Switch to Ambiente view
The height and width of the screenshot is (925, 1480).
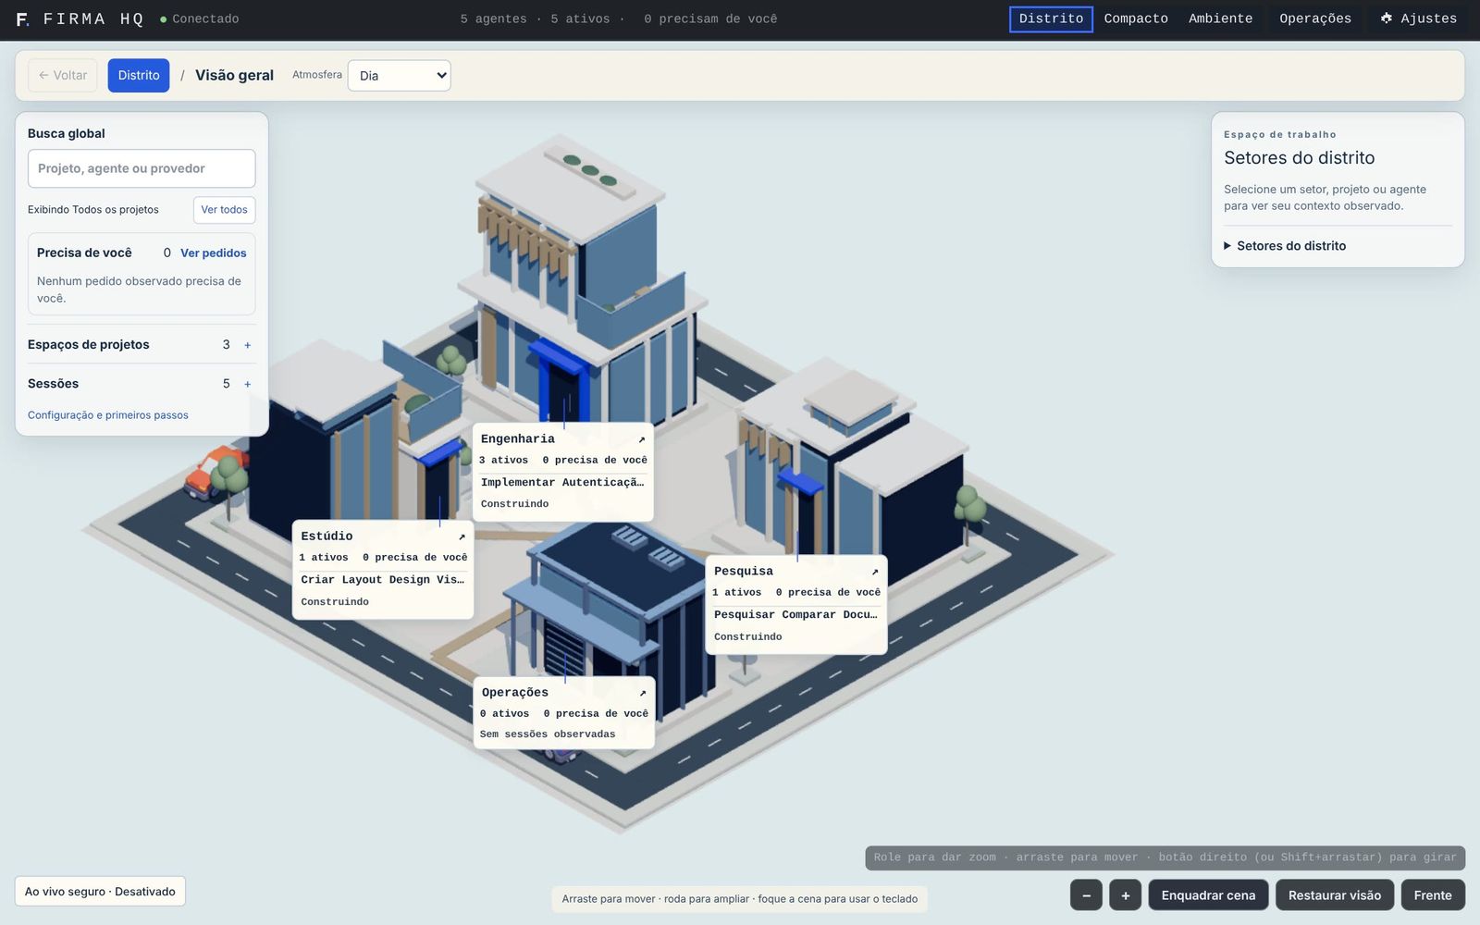pos(1220,18)
